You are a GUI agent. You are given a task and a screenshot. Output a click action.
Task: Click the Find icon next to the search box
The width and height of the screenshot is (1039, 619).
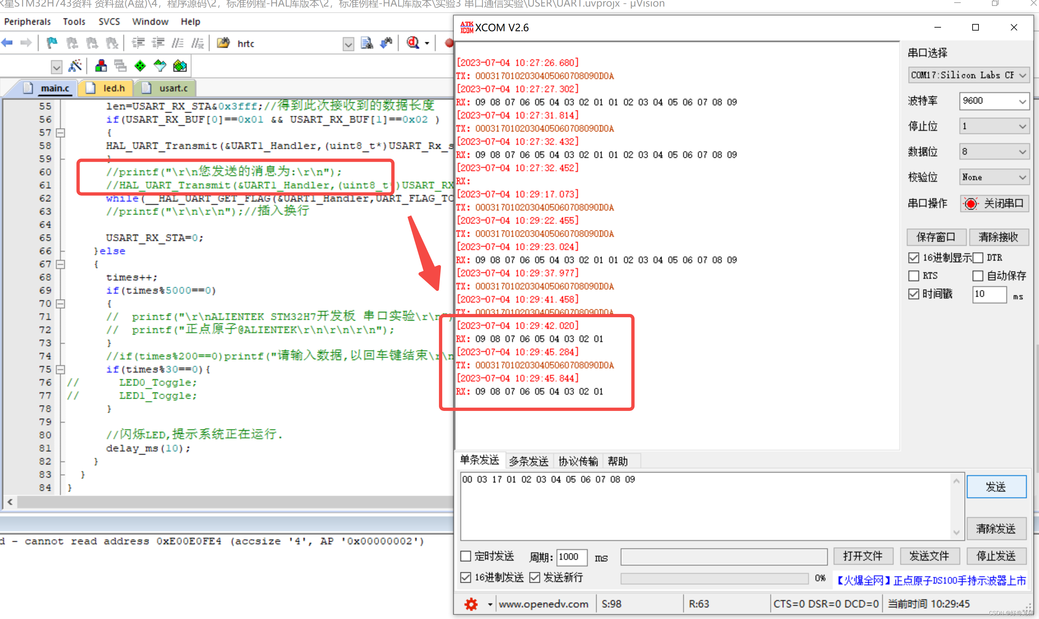(367, 43)
